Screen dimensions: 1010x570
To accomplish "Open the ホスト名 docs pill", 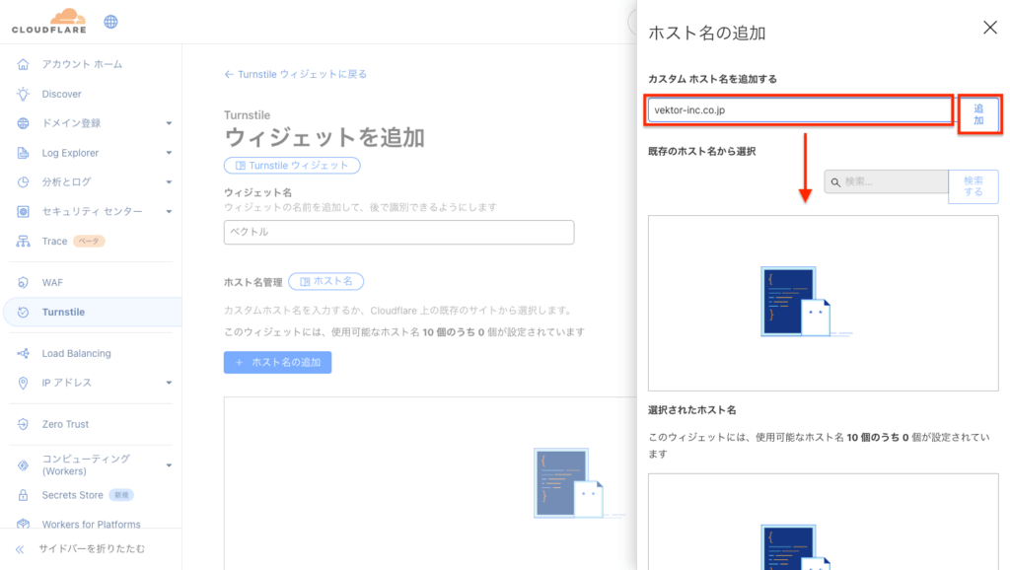I will point(325,281).
